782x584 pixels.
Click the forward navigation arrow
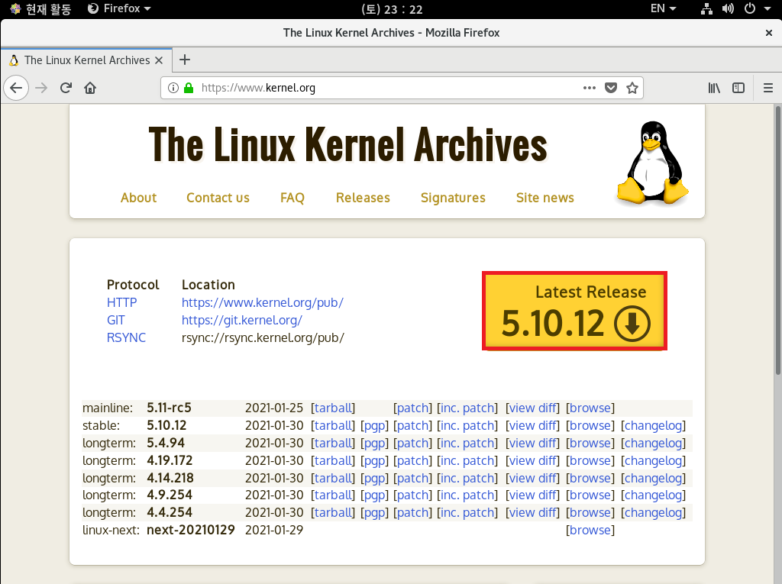click(x=41, y=89)
